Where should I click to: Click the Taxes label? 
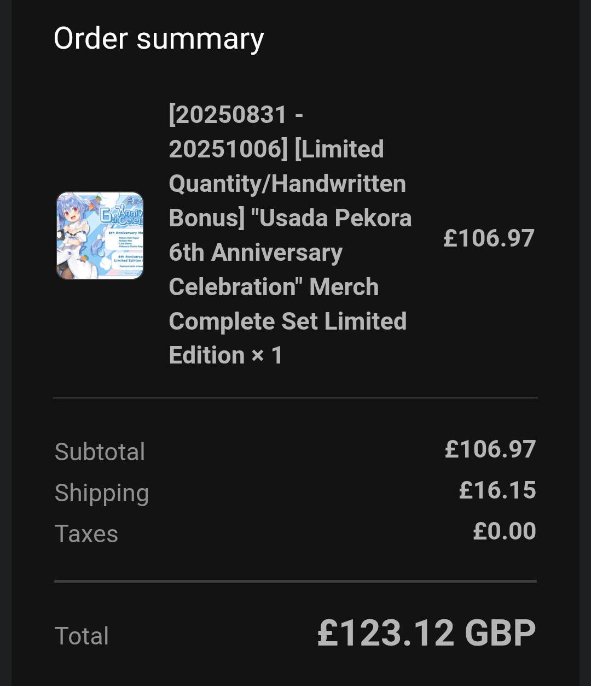[86, 534]
